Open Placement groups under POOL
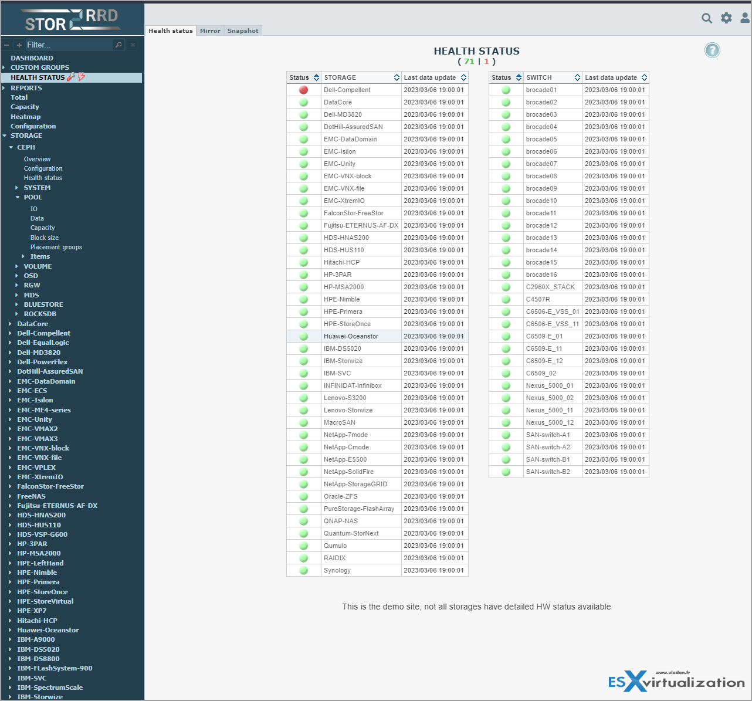The image size is (752, 701). pyautogui.click(x=56, y=247)
